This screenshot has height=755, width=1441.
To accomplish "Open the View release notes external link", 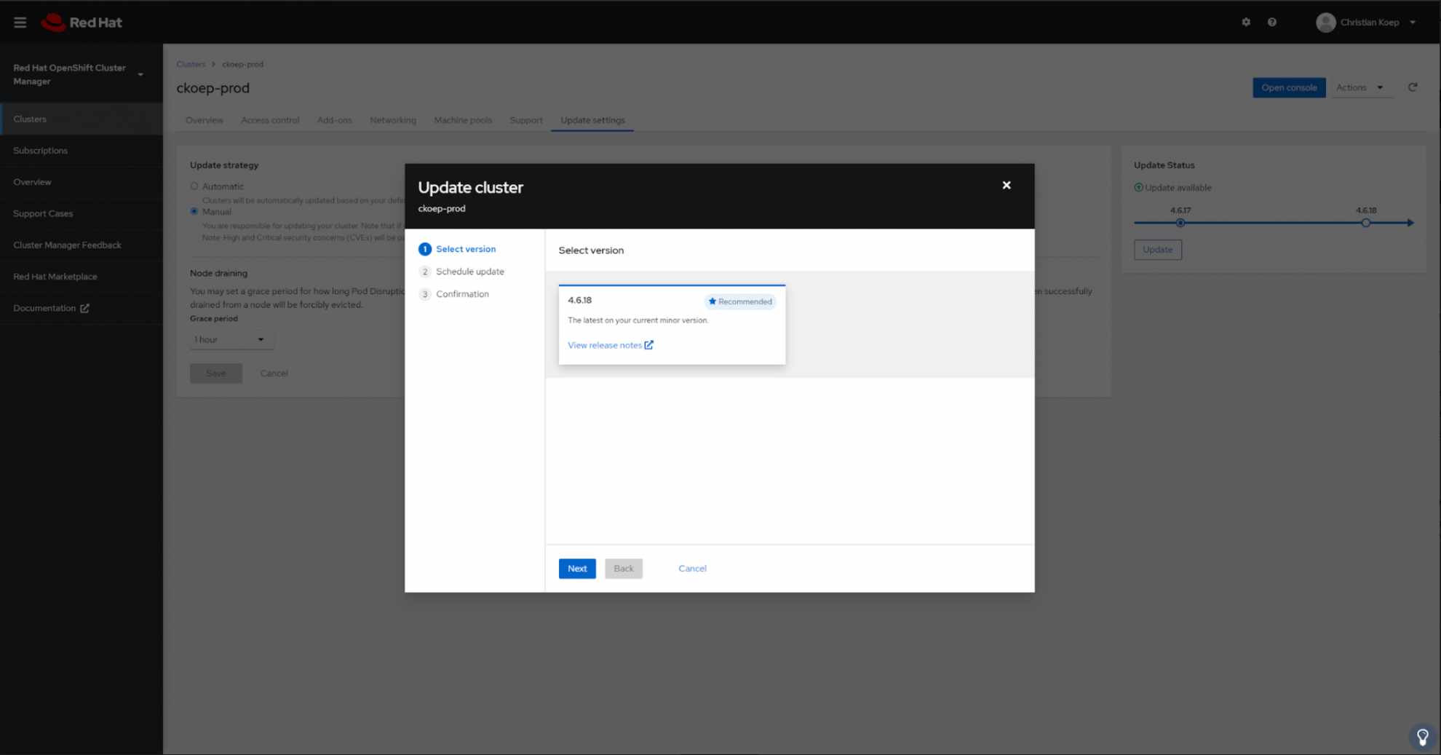I will click(610, 344).
